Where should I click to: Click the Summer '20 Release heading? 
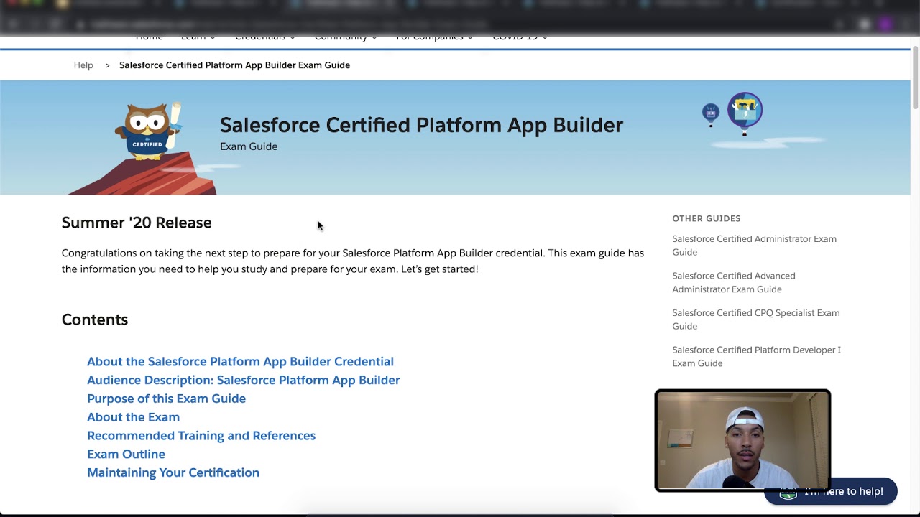coord(137,223)
